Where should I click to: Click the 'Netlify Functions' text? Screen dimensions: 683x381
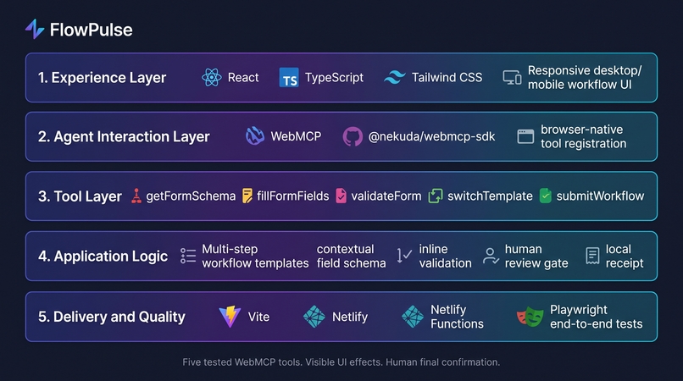pyautogui.click(x=457, y=317)
